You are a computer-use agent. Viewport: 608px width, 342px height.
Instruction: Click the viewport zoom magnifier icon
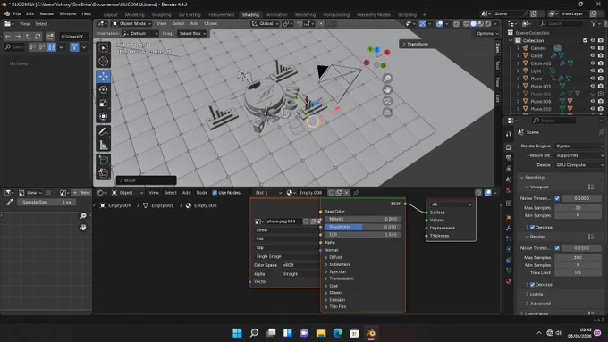pyautogui.click(x=387, y=79)
